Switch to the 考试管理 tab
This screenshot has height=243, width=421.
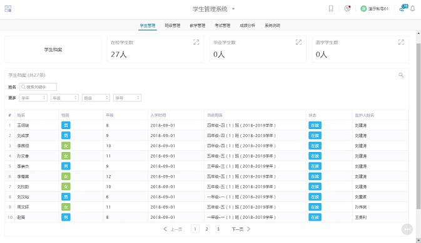click(x=222, y=26)
